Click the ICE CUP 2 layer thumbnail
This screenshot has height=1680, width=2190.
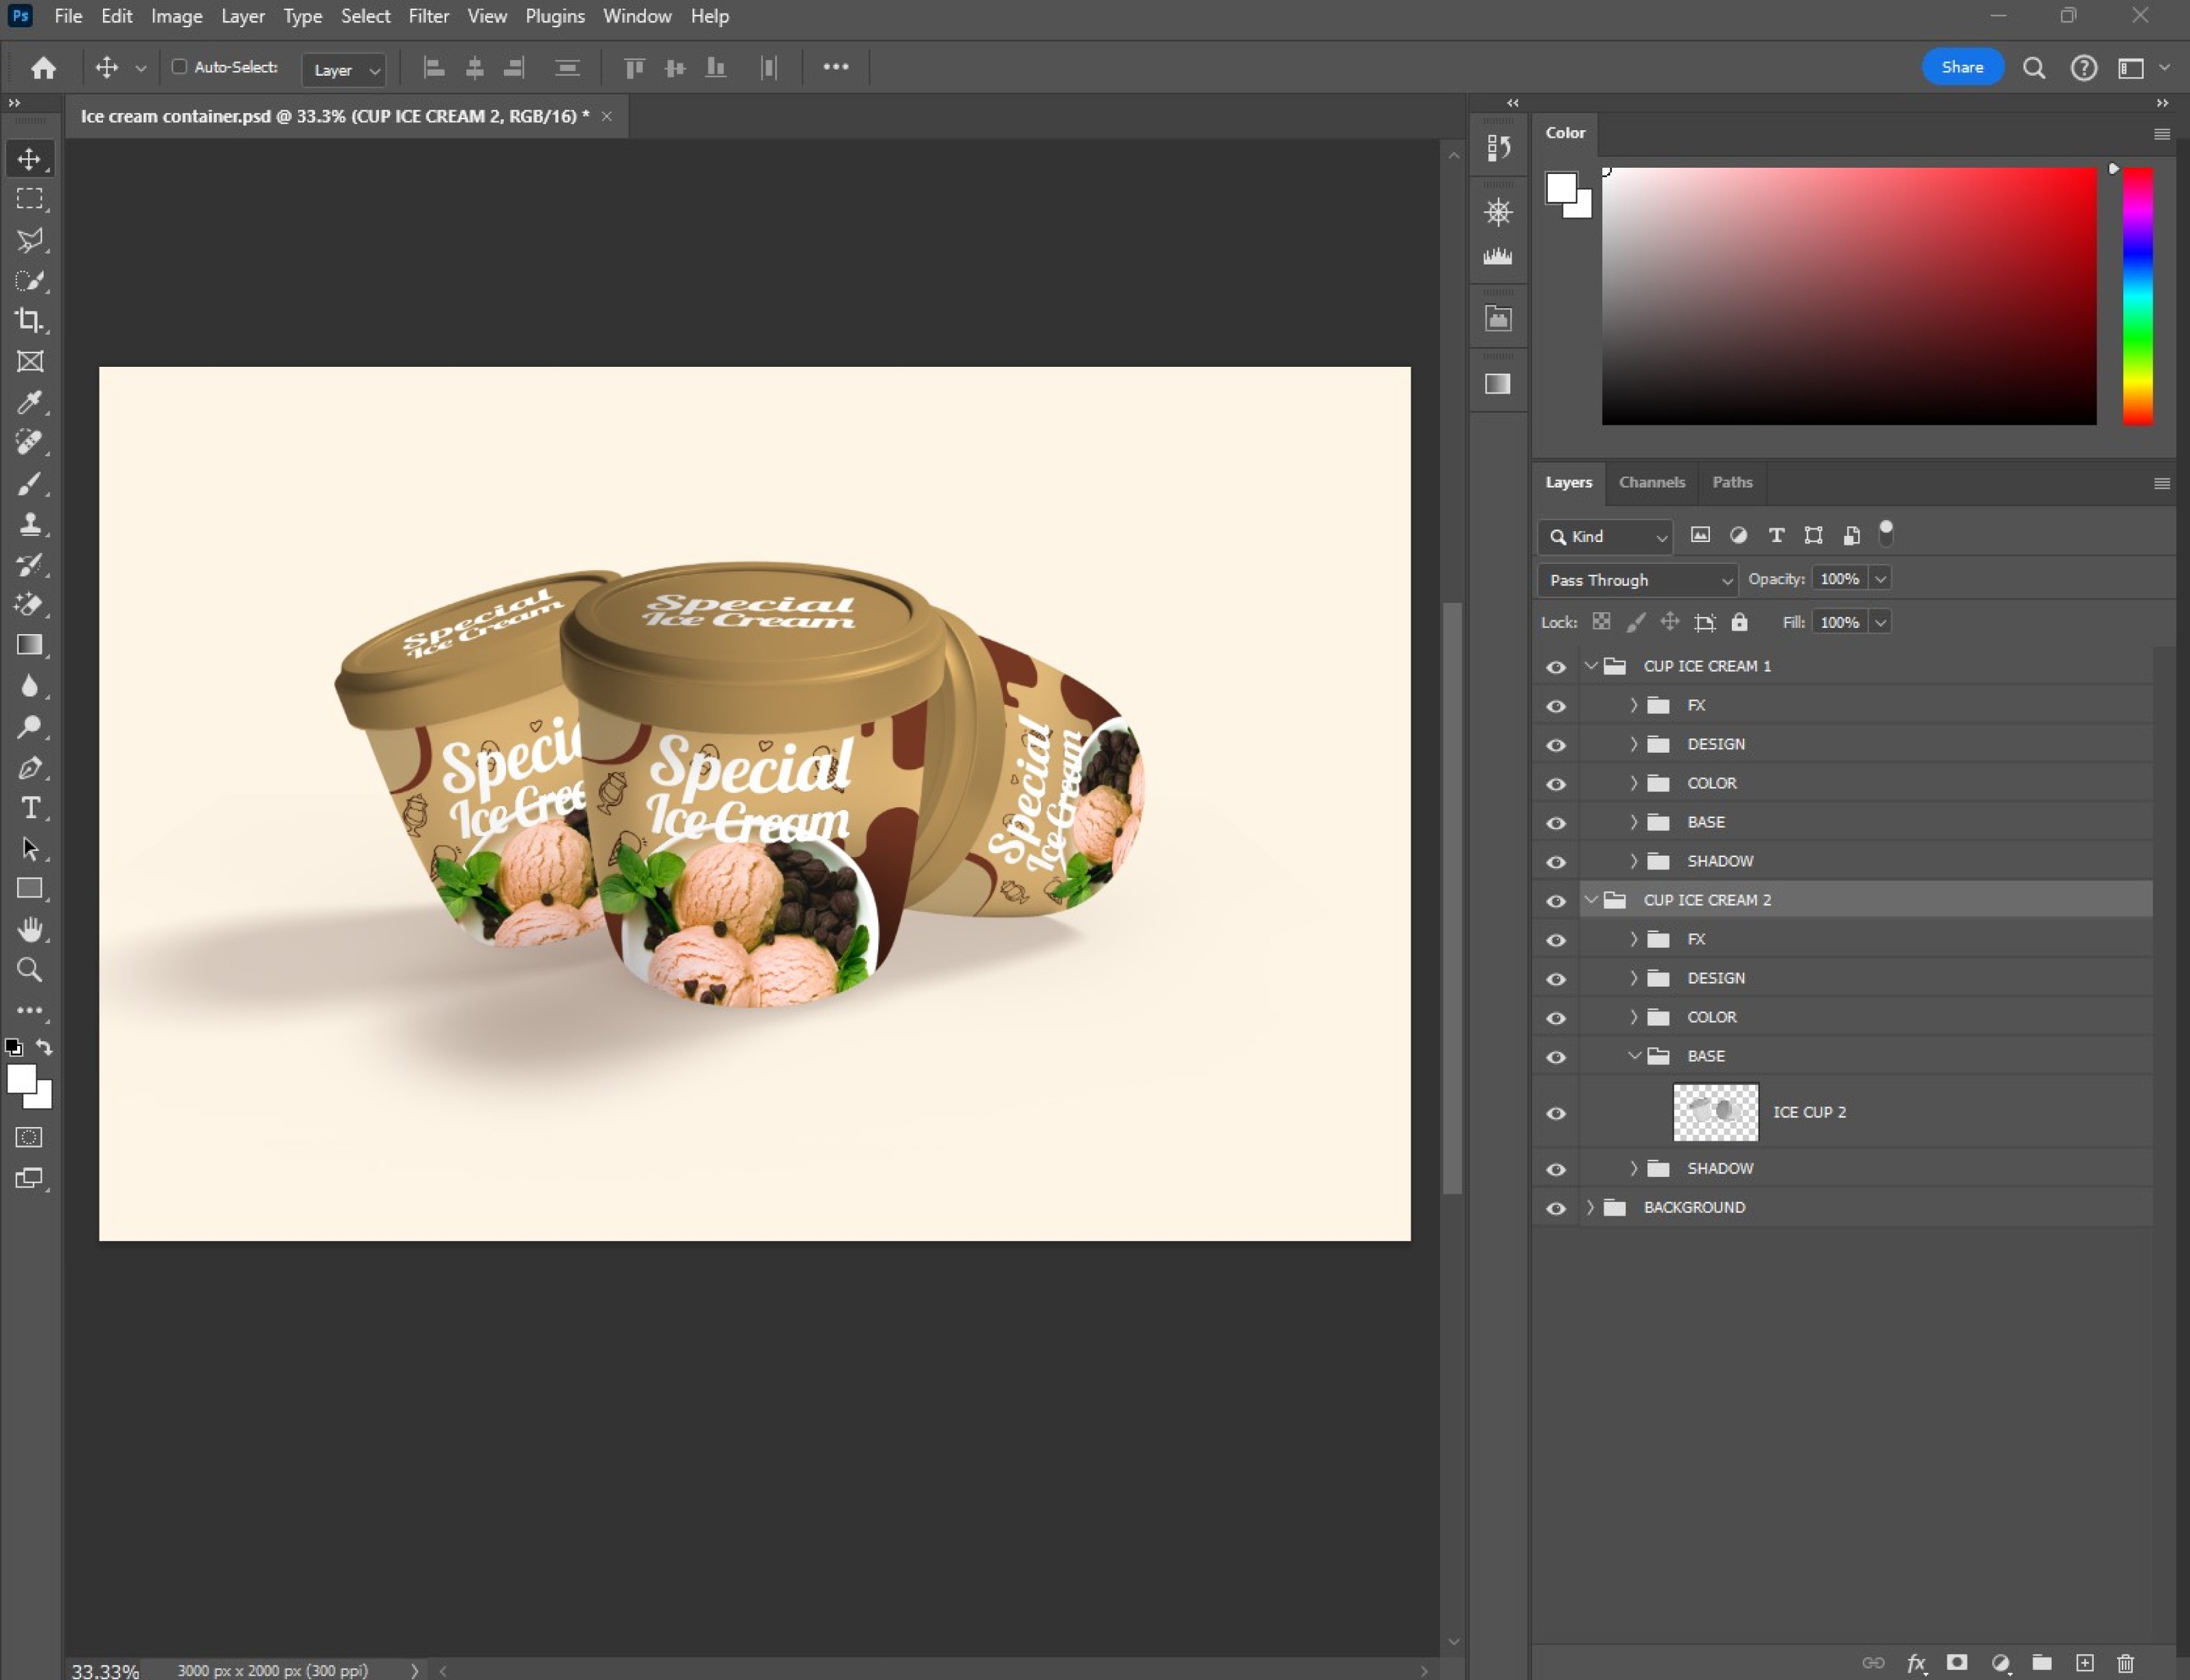coord(1715,1112)
